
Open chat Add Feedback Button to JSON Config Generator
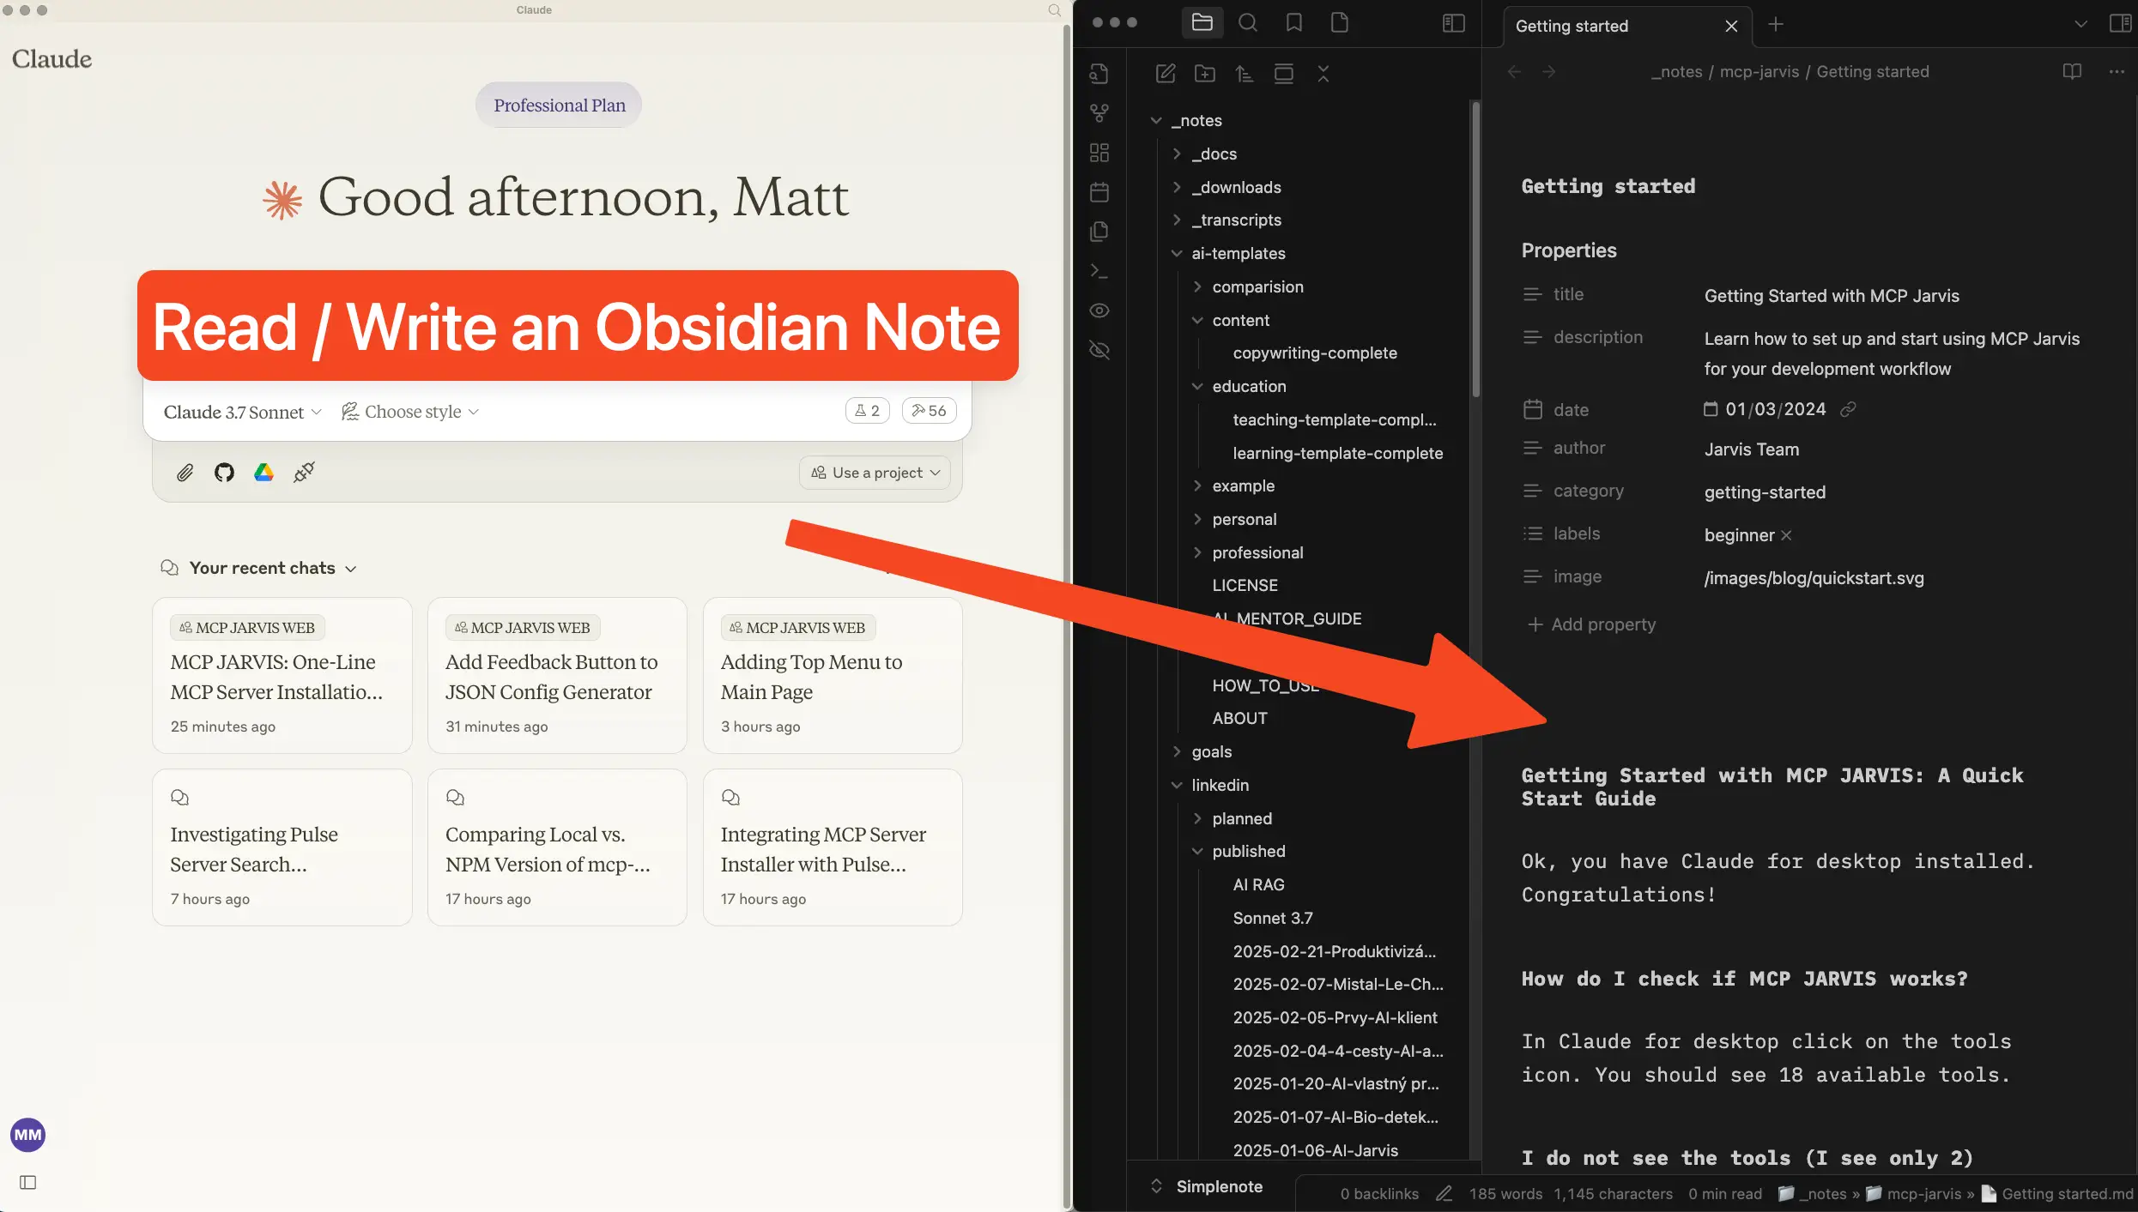coord(557,675)
